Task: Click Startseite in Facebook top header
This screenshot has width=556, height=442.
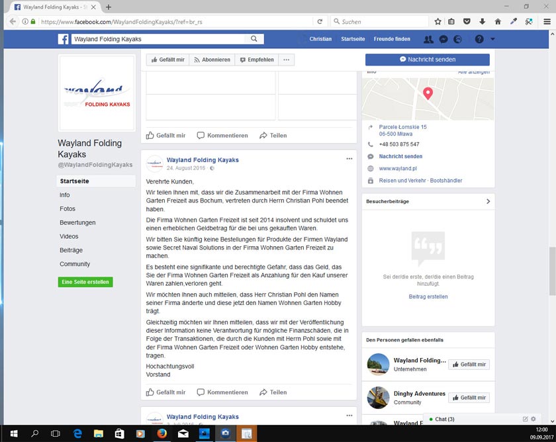Action: click(x=353, y=39)
